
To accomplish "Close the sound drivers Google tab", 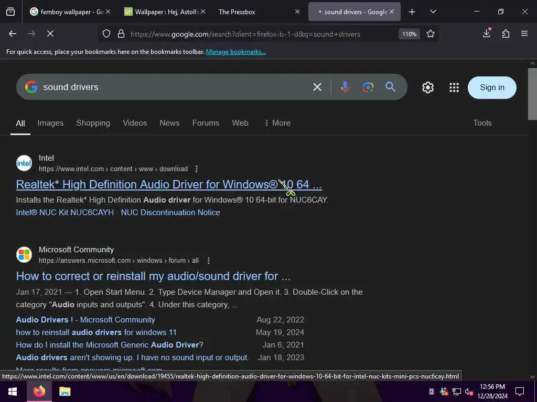I will click(392, 12).
